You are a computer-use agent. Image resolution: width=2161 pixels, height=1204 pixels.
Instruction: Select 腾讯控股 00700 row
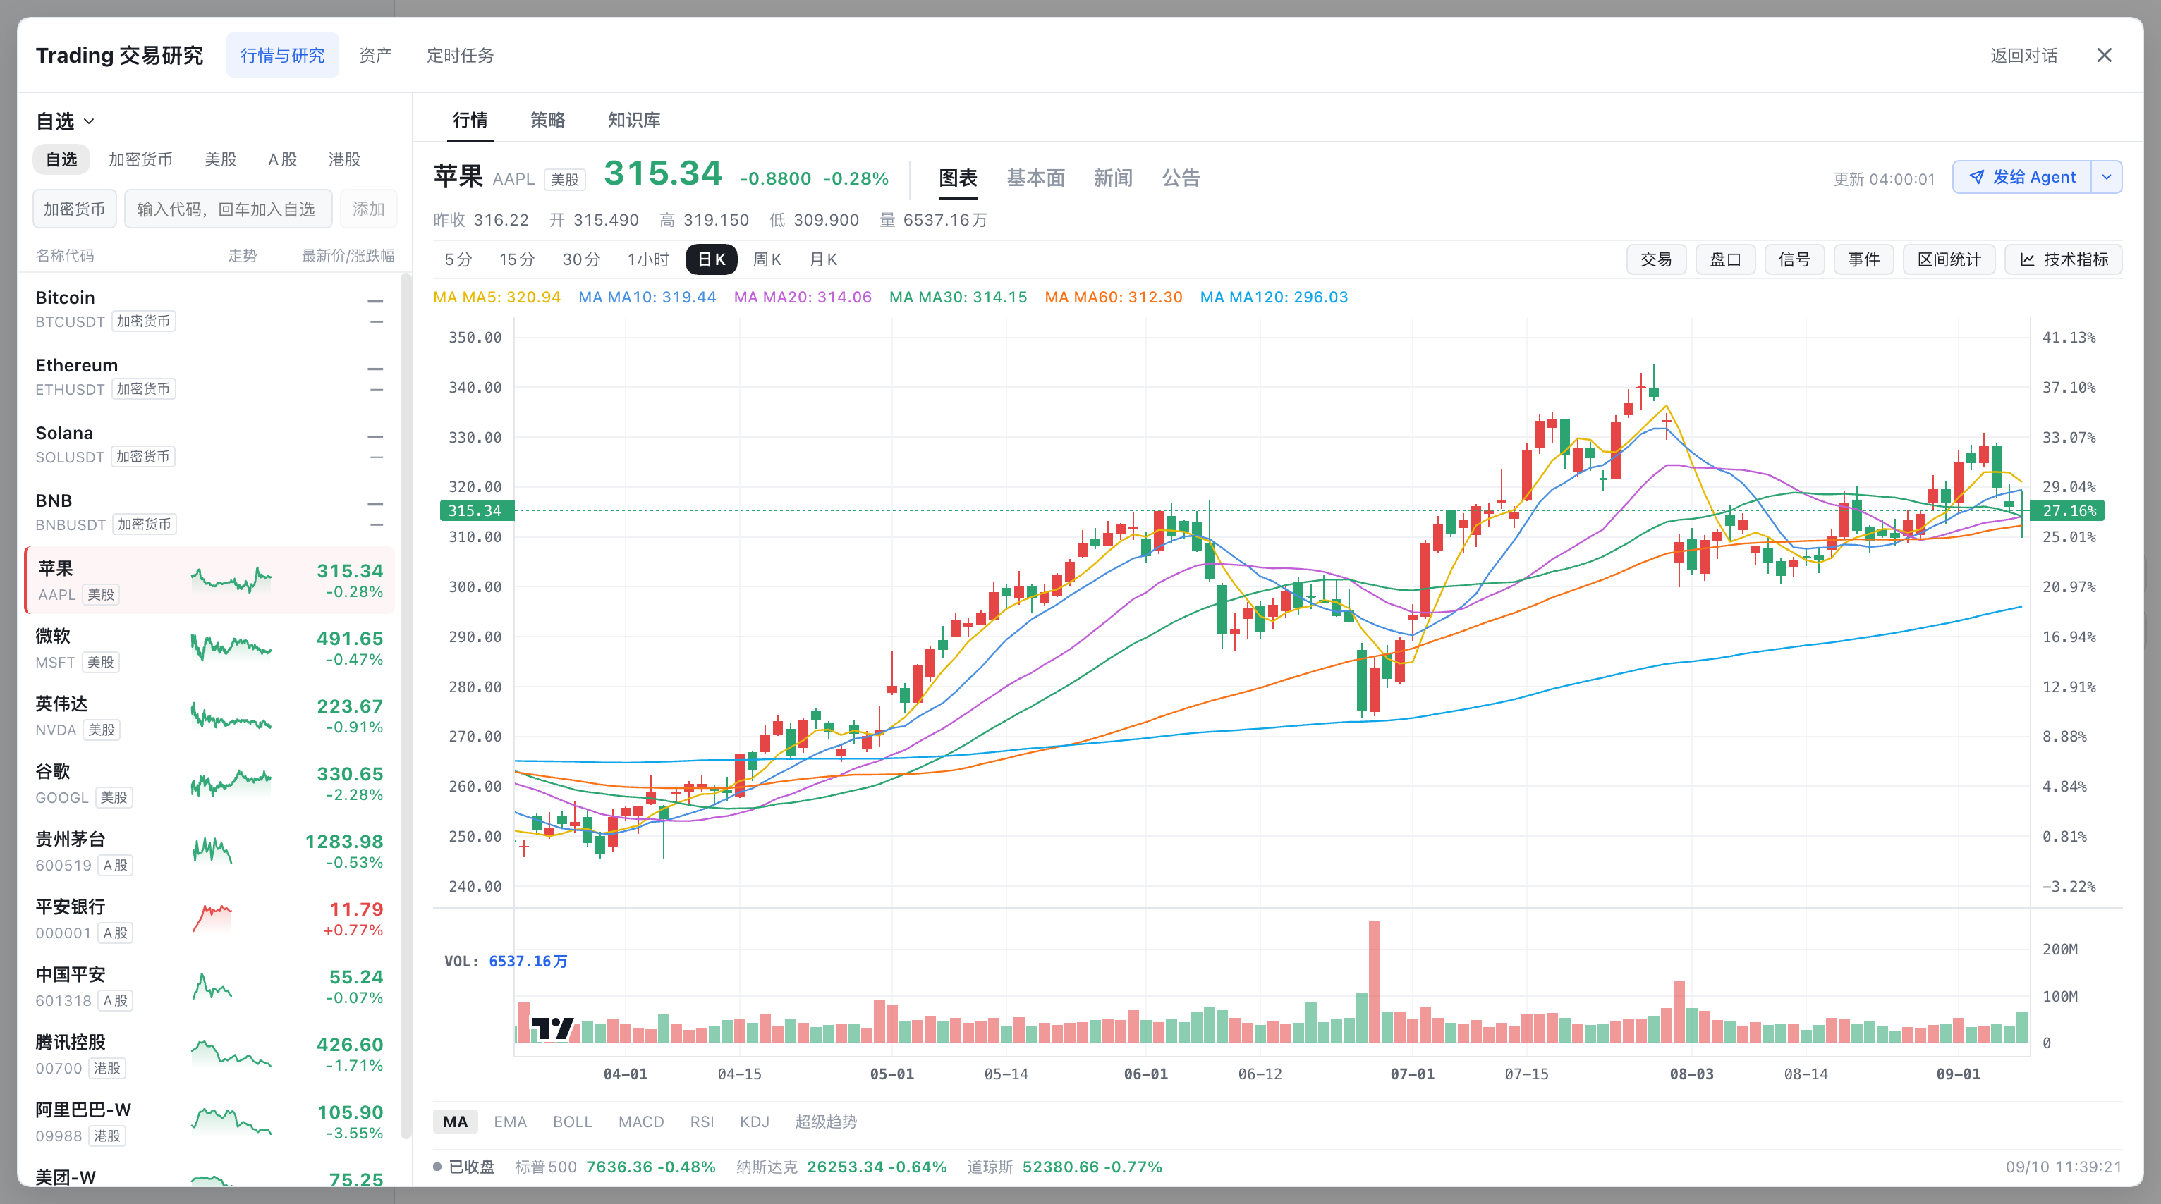pyautogui.click(x=209, y=1055)
